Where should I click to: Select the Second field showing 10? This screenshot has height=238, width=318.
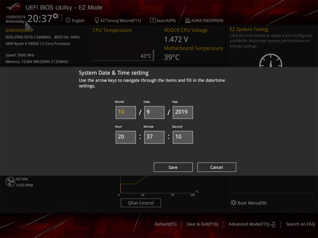tap(183, 137)
